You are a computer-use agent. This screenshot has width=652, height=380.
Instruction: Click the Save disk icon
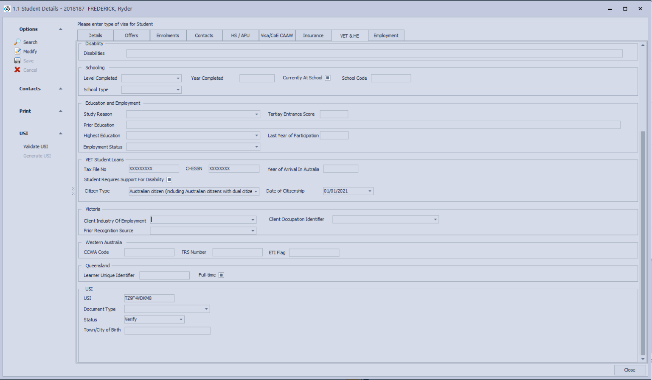(x=17, y=60)
